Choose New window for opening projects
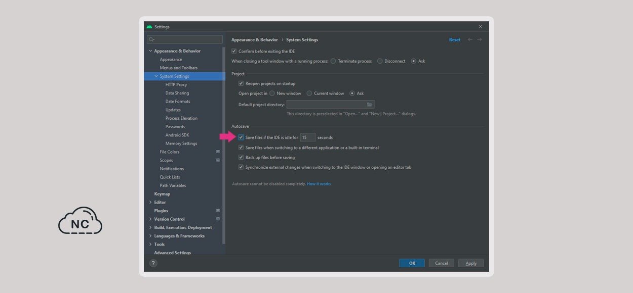This screenshot has width=633, height=293. [x=272, y=93]
